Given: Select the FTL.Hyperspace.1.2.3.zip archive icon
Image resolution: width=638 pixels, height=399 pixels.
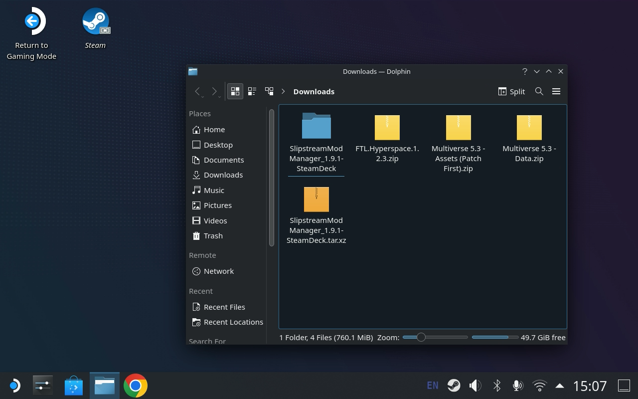Looking at the screenshot, I should click(387, 127).
